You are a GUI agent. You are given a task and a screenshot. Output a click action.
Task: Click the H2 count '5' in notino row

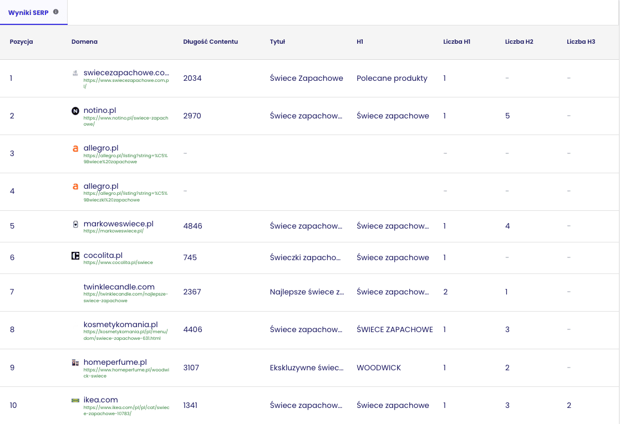coord(507,116)
